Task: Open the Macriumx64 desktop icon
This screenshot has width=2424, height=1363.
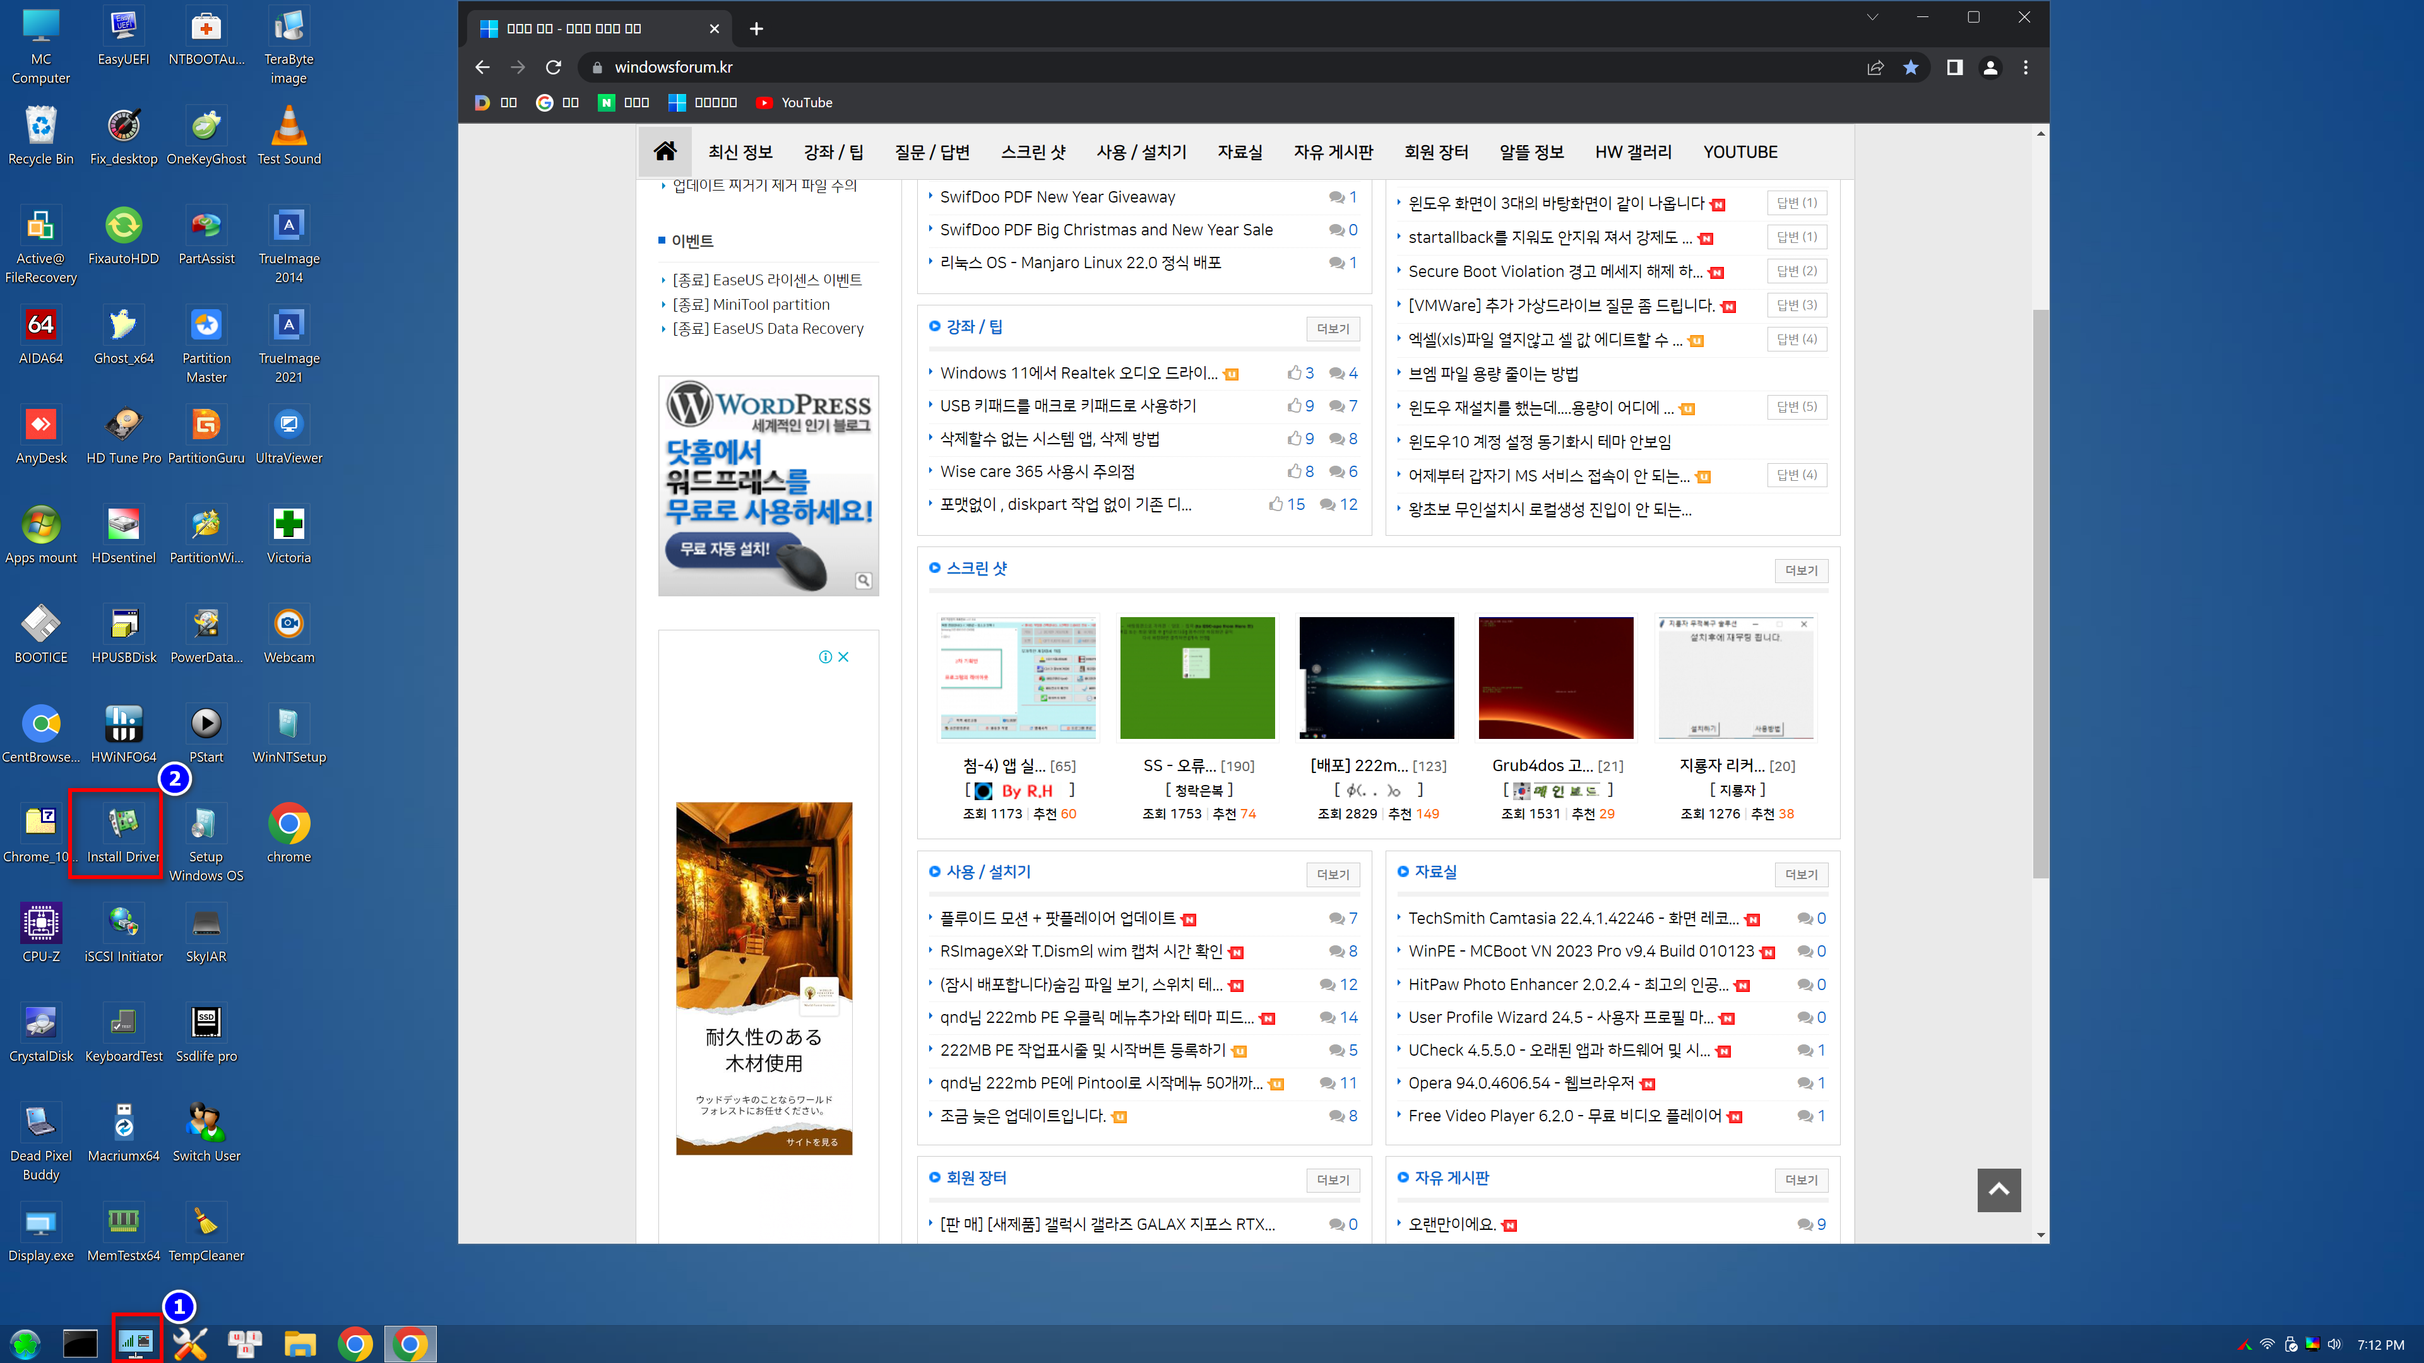Action: (x=123, y=1135)
